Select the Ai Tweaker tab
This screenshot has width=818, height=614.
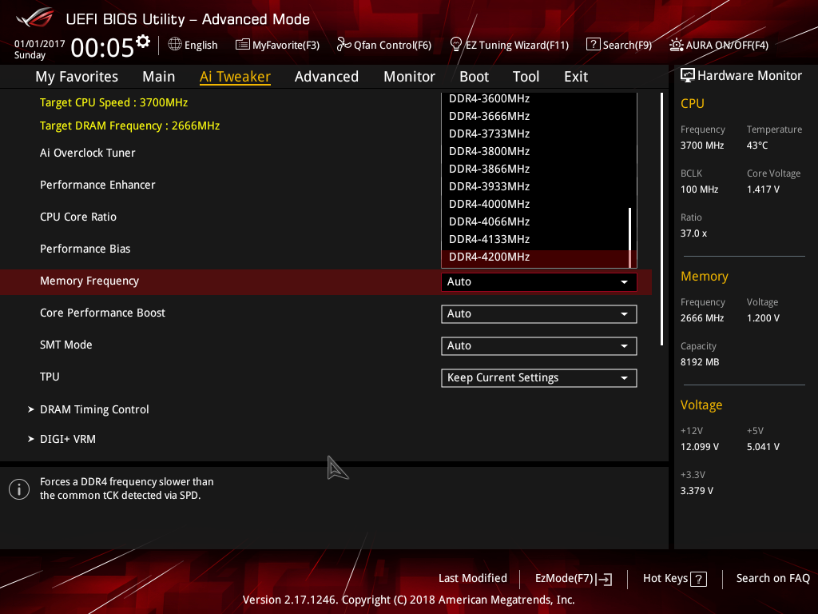tap(235, 77)
